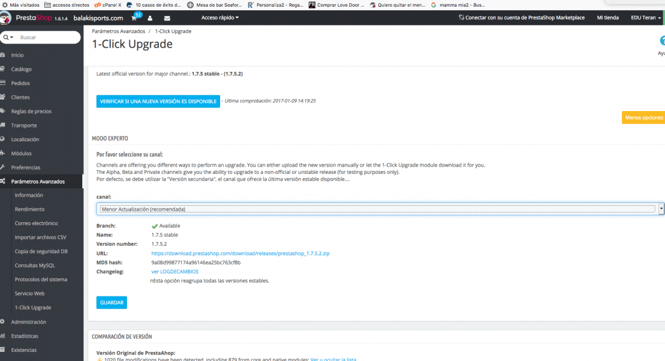Viewport: 665px width, 361px height.
Task: Open Inicio in the sidebar
Action: [18, 55]
